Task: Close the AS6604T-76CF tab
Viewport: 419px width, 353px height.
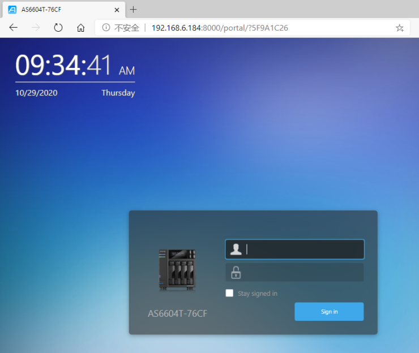Action: (x=117, y=10)
